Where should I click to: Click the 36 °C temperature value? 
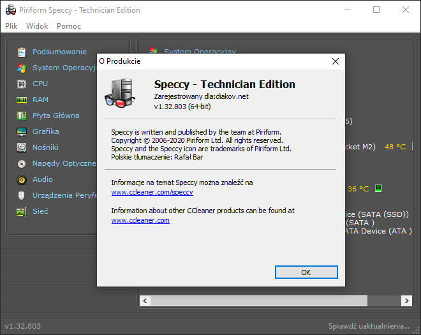[x=358, y=189]
